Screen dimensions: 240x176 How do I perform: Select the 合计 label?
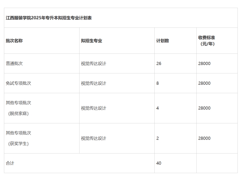point(10,163)
